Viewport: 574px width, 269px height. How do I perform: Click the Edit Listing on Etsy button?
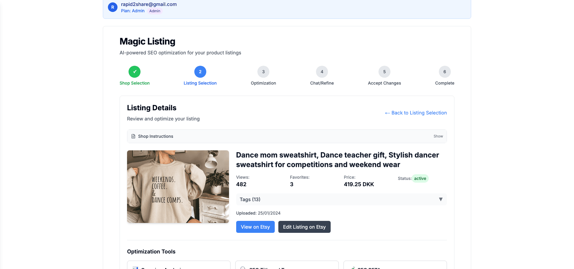pyautogui.click(x=304, y=227)
